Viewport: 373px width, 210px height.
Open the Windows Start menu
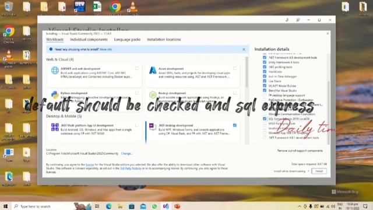pyautogui.click(x=5, y=206)
